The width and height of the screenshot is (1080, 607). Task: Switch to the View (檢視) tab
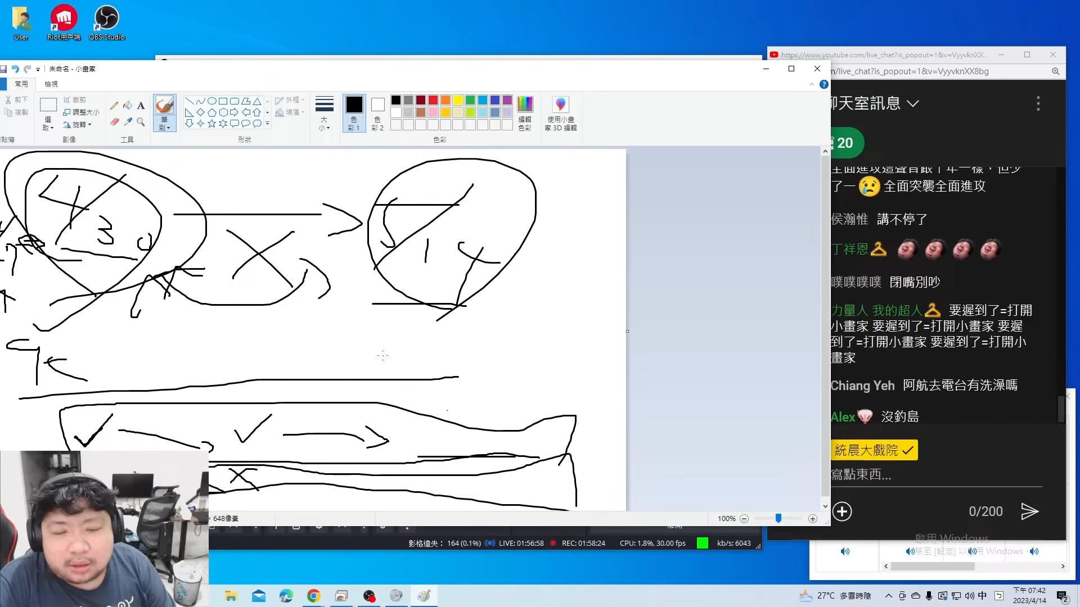51,84
